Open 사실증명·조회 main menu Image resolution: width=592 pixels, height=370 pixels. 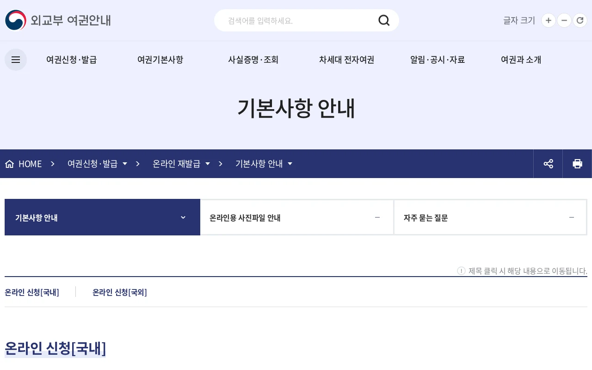pos(253,60)
